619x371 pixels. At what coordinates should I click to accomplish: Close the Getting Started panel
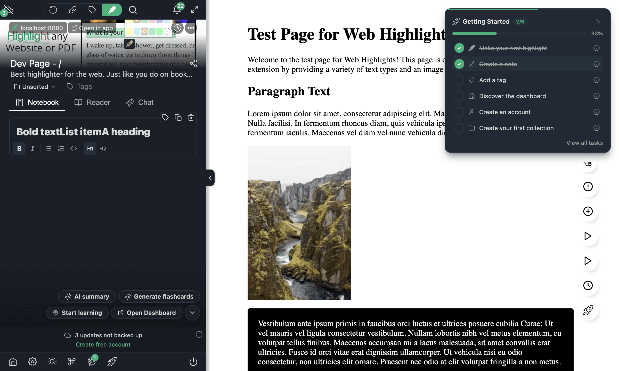[x=598, y=21]
